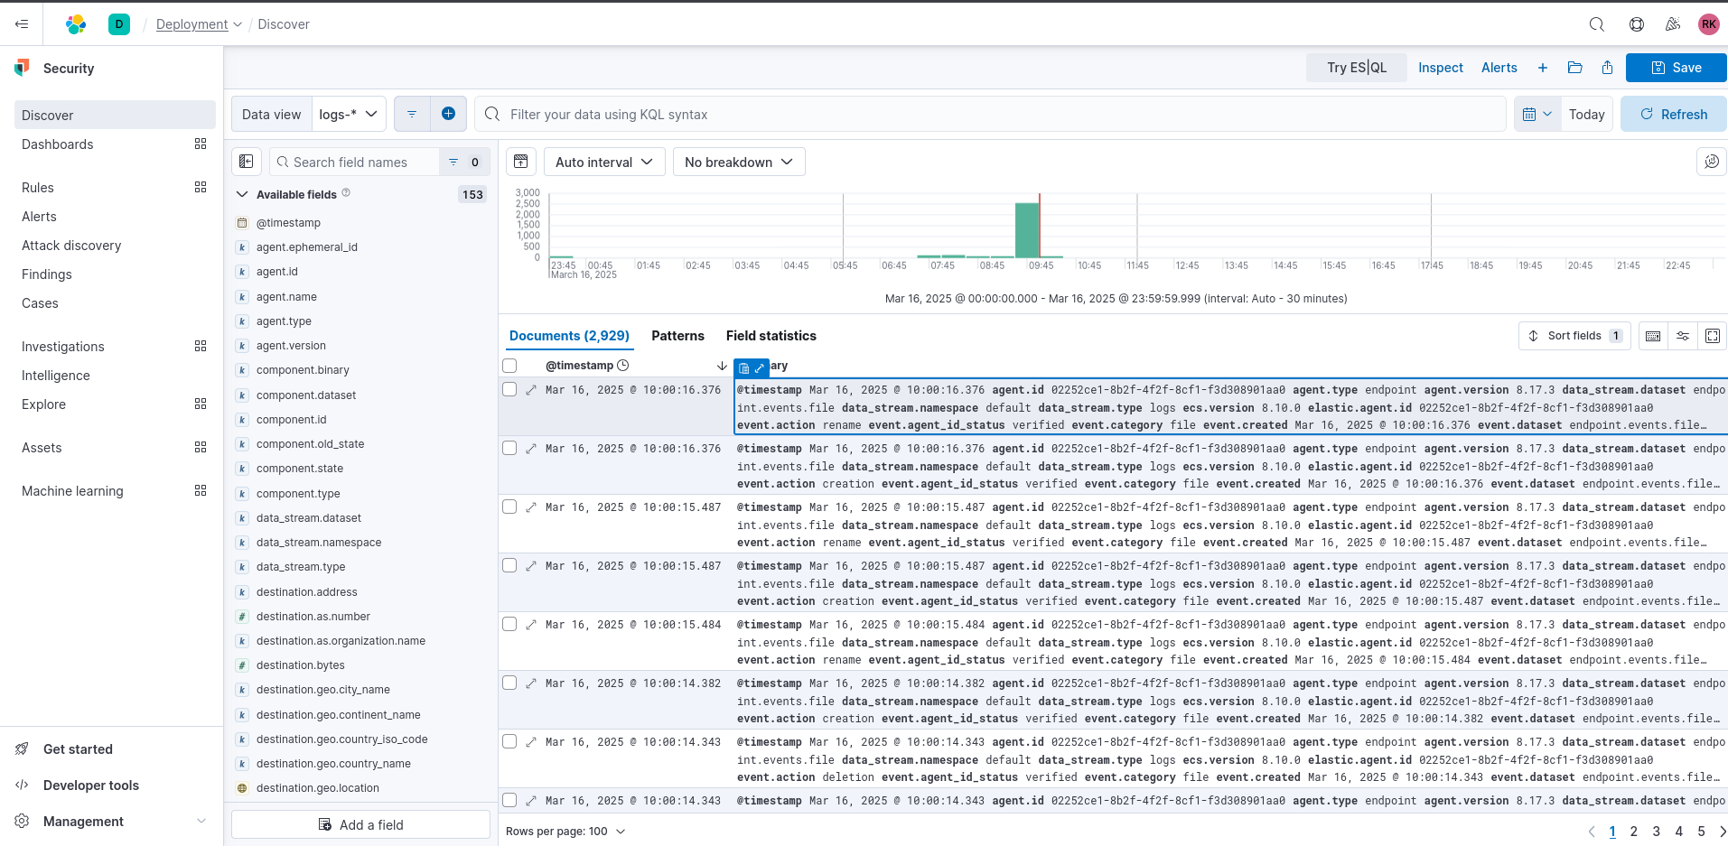Check row 10:00:14.343 with action deletion

(x=509, y=742)
